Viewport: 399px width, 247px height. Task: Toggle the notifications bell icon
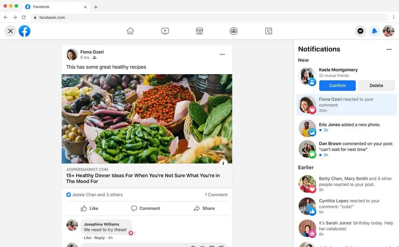(x=374, y=31)
